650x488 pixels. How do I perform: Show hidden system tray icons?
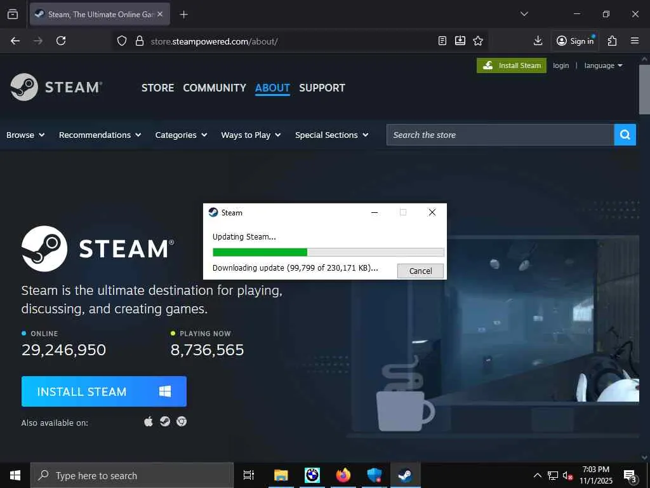pyautogui.click(x=537, y=475)
